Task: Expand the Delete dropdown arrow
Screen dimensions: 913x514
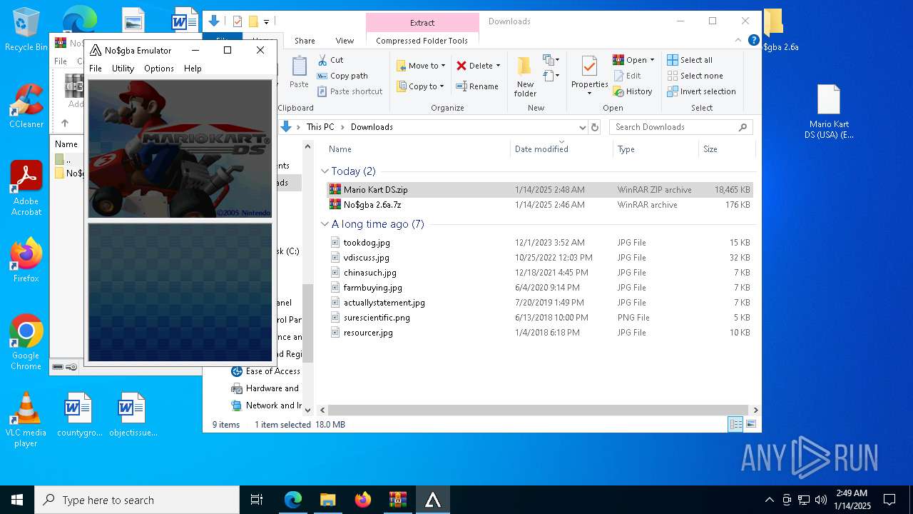Action: click(x=498, y=66)
